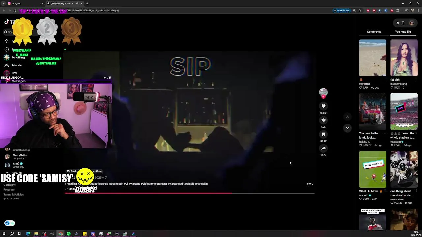422x237 pixels.
Task: Open a new browser tab
Action: pos(87,3)
